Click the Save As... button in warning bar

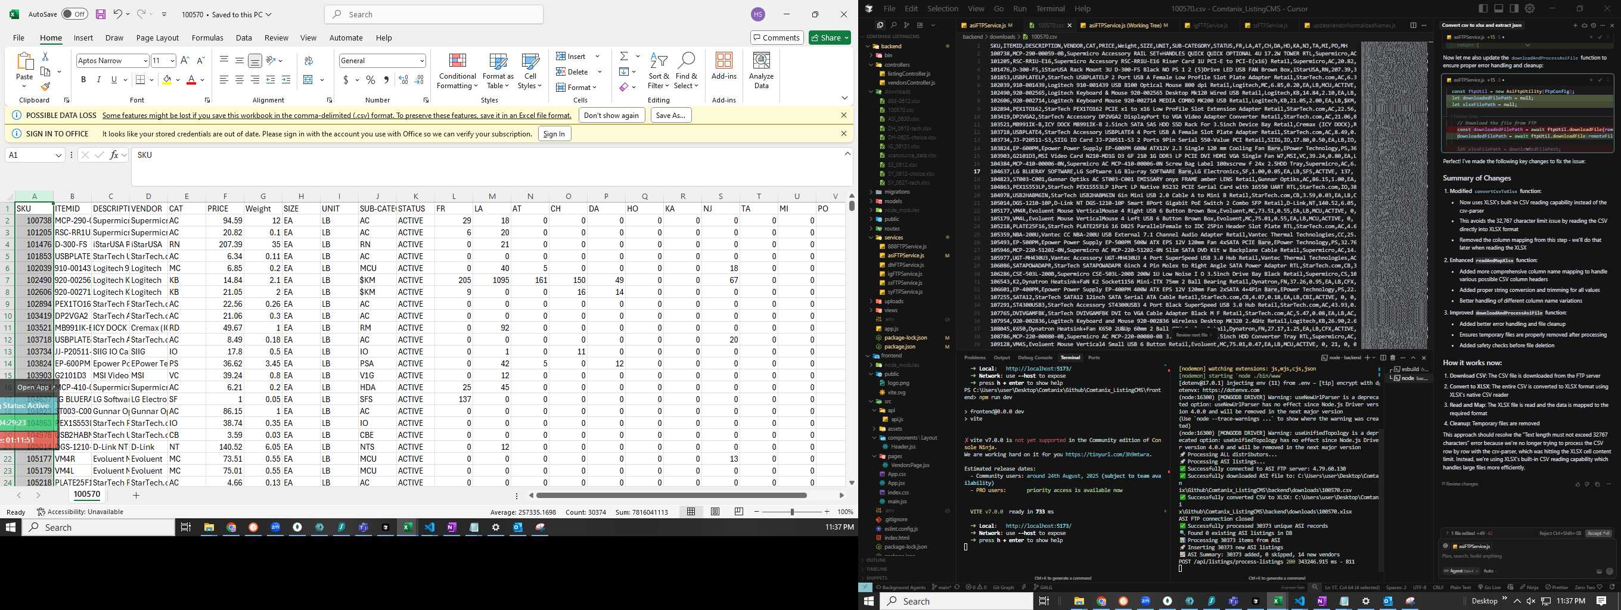point(670,115)
